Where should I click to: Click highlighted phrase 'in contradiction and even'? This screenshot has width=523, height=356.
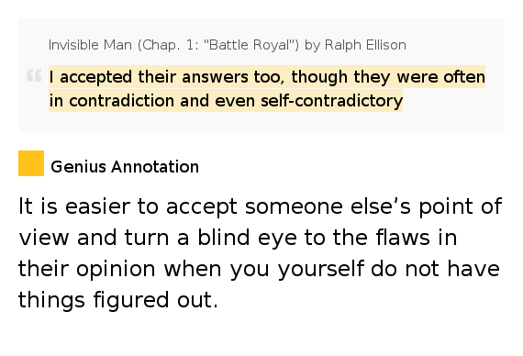151,100
